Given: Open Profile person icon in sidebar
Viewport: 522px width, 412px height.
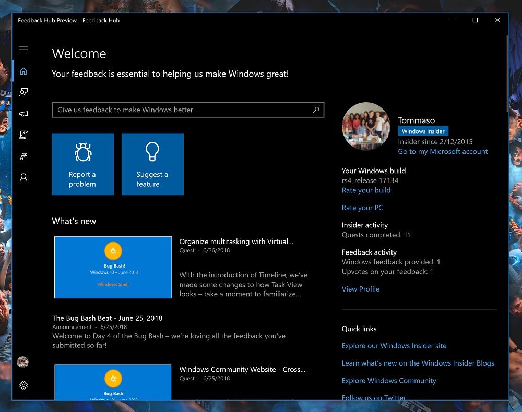Looking at the screenshot, I should click(x=23, y=177).
